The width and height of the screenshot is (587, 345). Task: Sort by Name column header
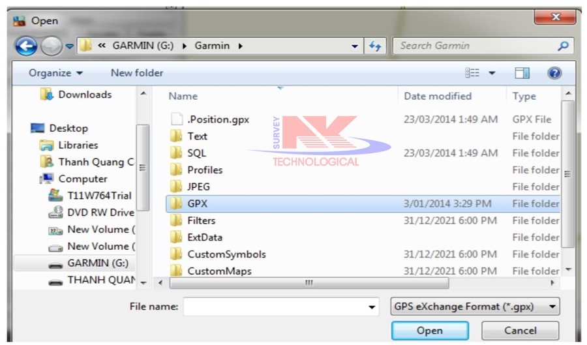(183, 96)
